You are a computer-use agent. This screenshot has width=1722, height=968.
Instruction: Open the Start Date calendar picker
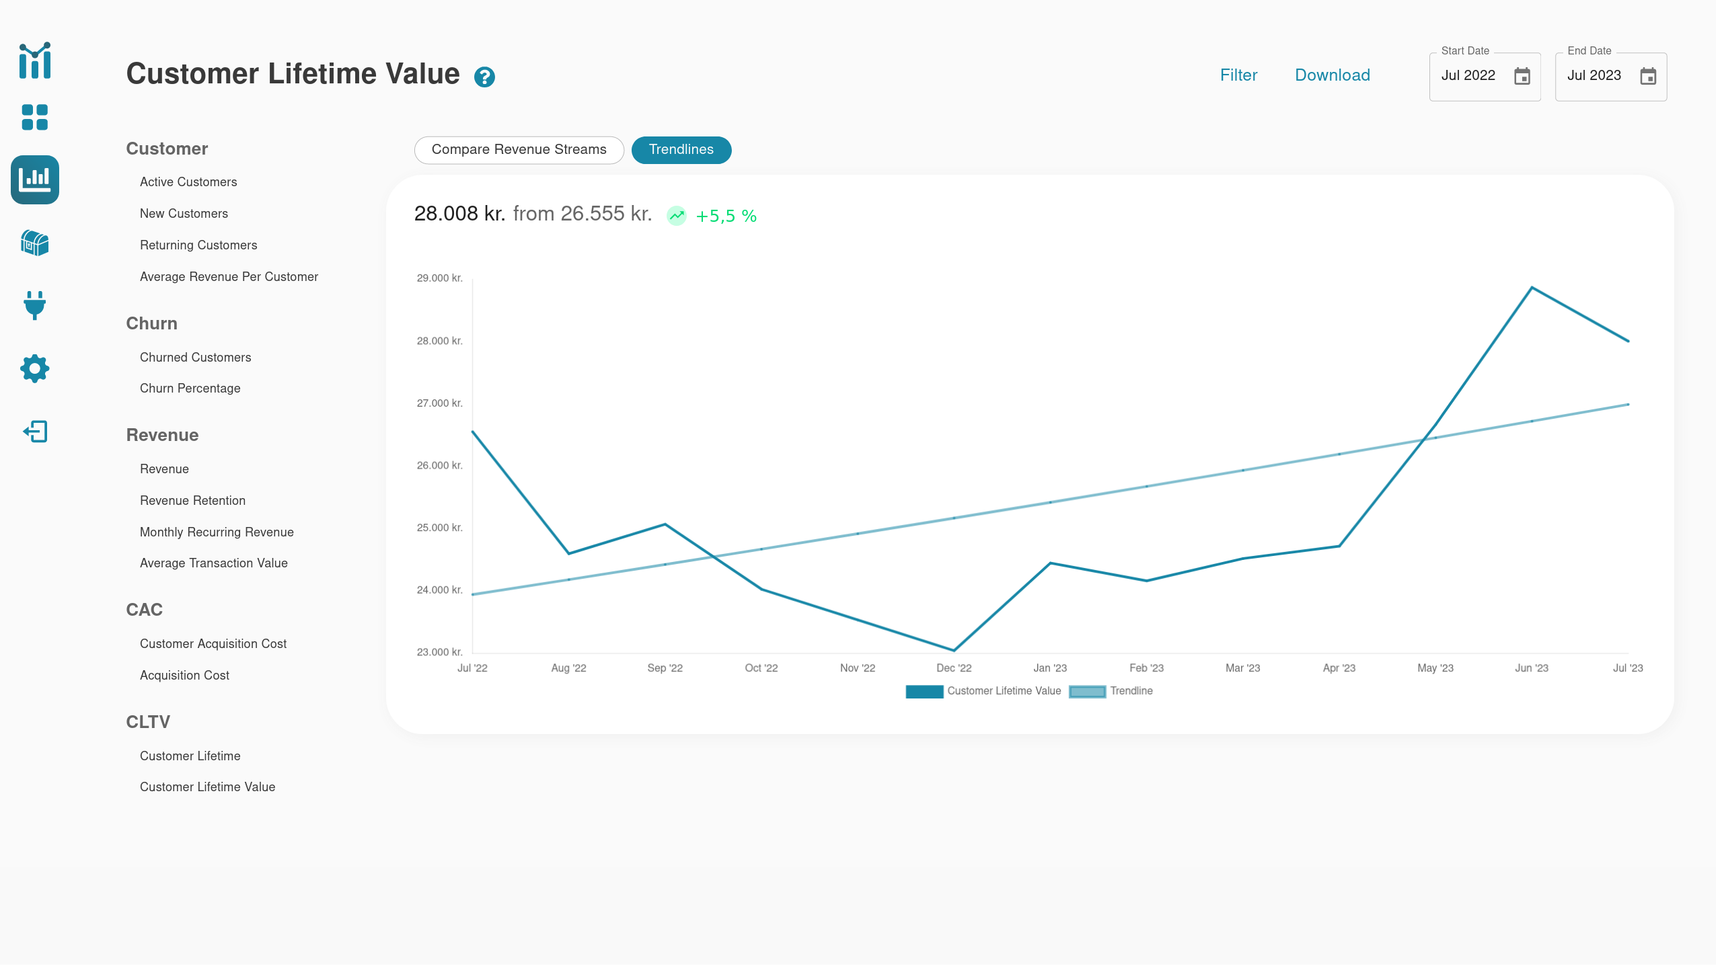coord(1524,77)
